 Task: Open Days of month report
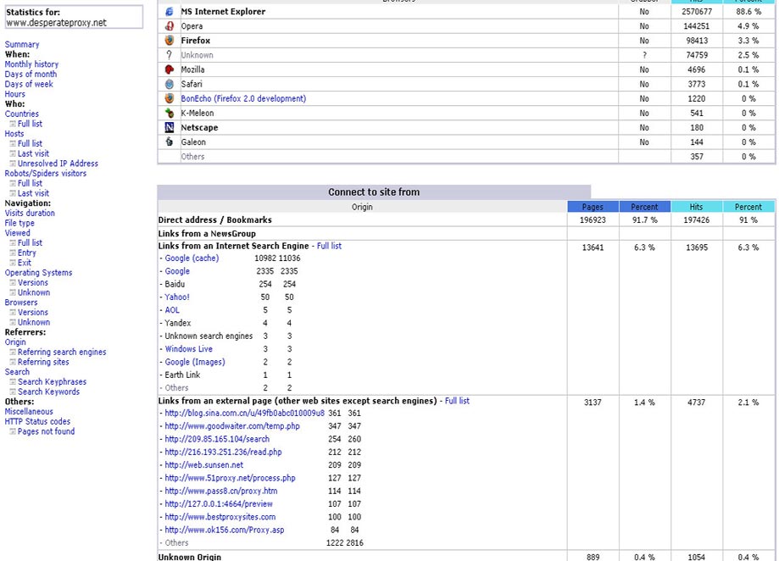31,74
